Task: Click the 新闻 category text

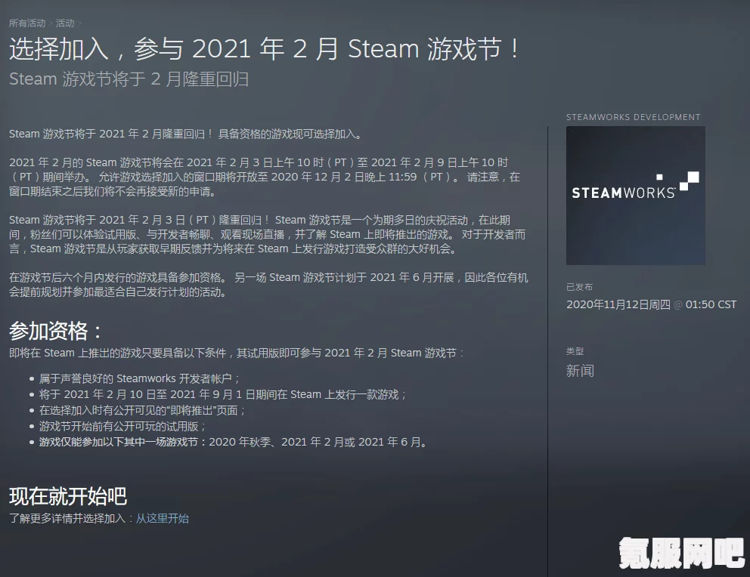Action: [x=580, y=371]
